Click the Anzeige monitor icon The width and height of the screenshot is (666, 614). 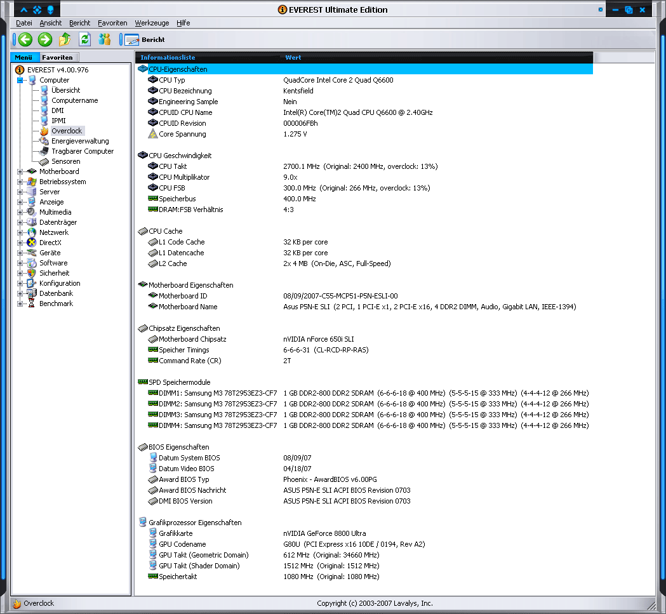coord(32,202)
